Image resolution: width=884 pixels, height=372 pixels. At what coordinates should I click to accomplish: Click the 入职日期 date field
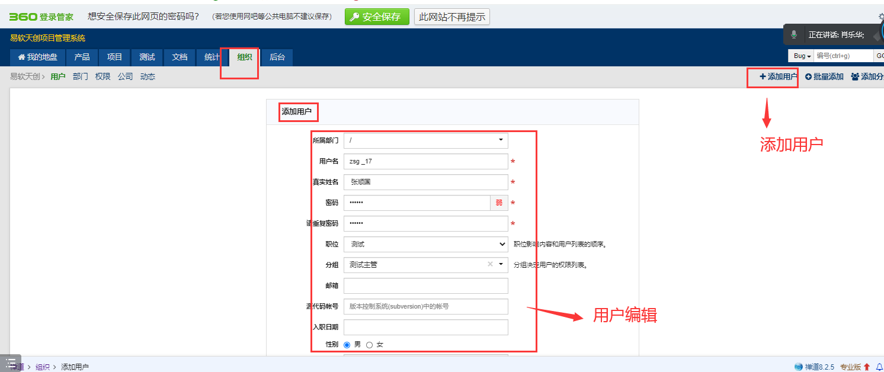pos(426,327)
